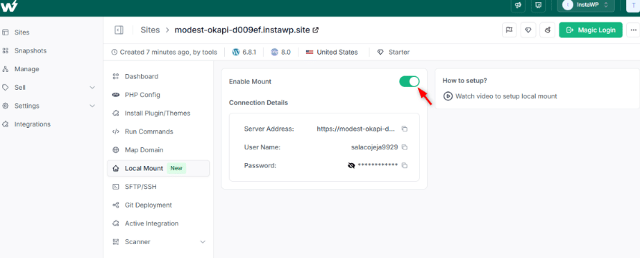This screenshot has width=640, height=258.
Task: Click the Map Domain globe icon
Action: [116, 150]
